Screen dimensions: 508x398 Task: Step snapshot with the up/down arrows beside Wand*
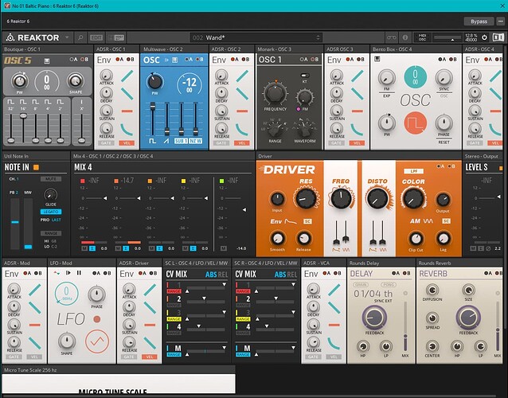[x=318, y=38]
